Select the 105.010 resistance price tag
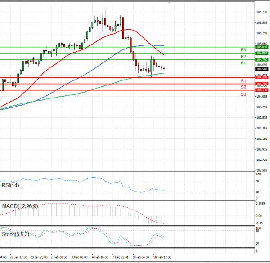The height and width of the screenshot is (263, 270). [x=261, y=47]
